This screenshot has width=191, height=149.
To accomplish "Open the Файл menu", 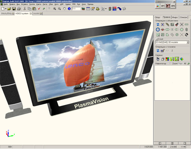I will pos(6,4).
